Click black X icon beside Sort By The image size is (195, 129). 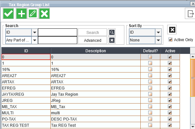click(x=172, y=30)
